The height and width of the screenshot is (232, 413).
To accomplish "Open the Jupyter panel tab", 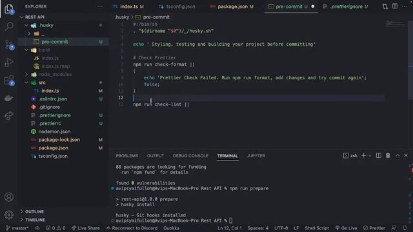I will 256,156.
